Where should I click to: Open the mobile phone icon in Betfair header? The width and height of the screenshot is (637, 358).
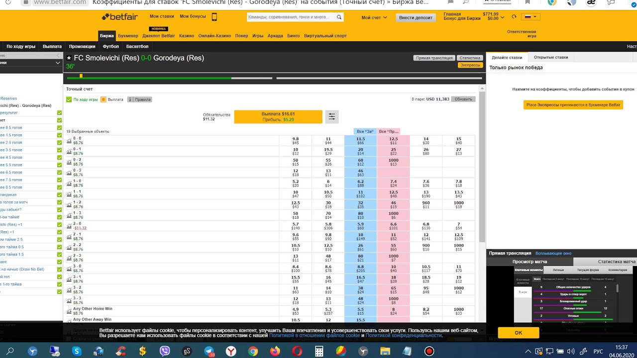214,17
